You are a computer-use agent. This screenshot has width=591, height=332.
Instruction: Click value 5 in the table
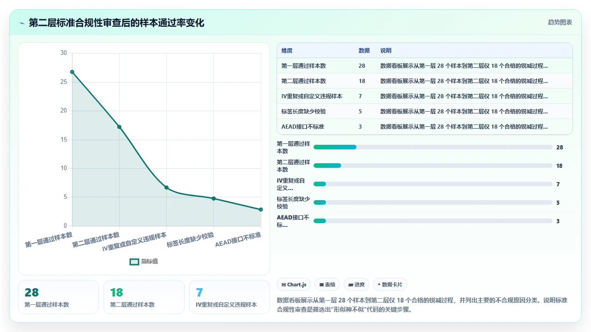360,112
